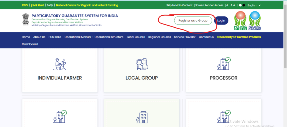The image size is (287, 127).
Task: Open the PKVY link
Action: 25,5
